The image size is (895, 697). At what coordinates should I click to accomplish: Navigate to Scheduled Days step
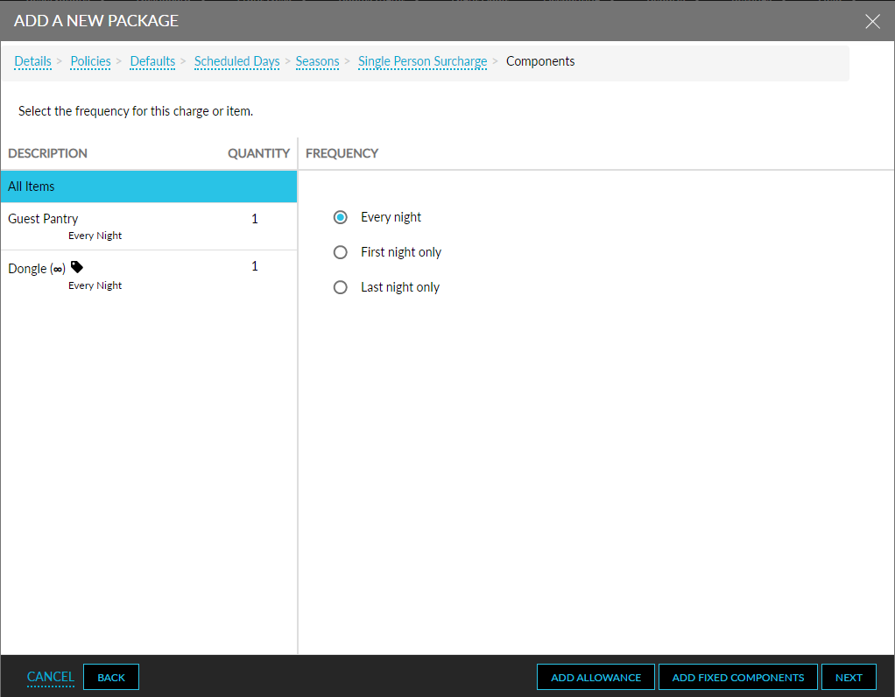(236, 61)
